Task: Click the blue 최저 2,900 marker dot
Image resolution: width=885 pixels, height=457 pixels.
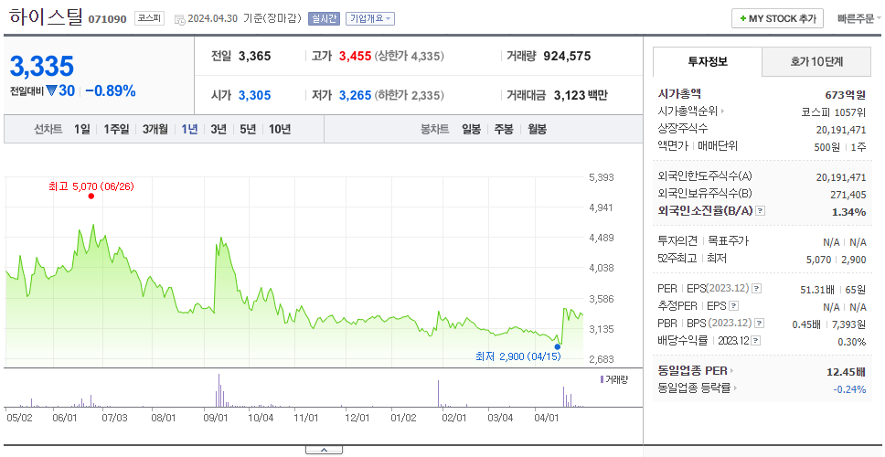Action: [558, 346]
